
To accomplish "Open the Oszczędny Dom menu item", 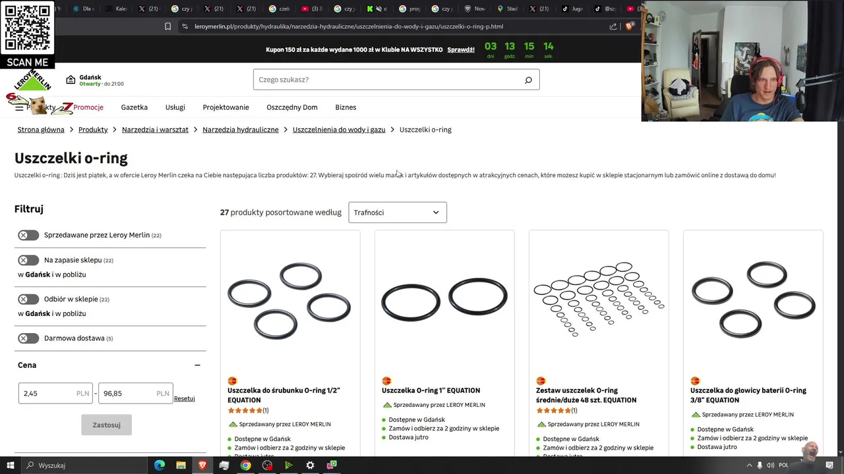I will point(292,107).
